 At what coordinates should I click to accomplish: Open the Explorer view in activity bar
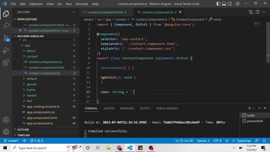coord(6,14)
